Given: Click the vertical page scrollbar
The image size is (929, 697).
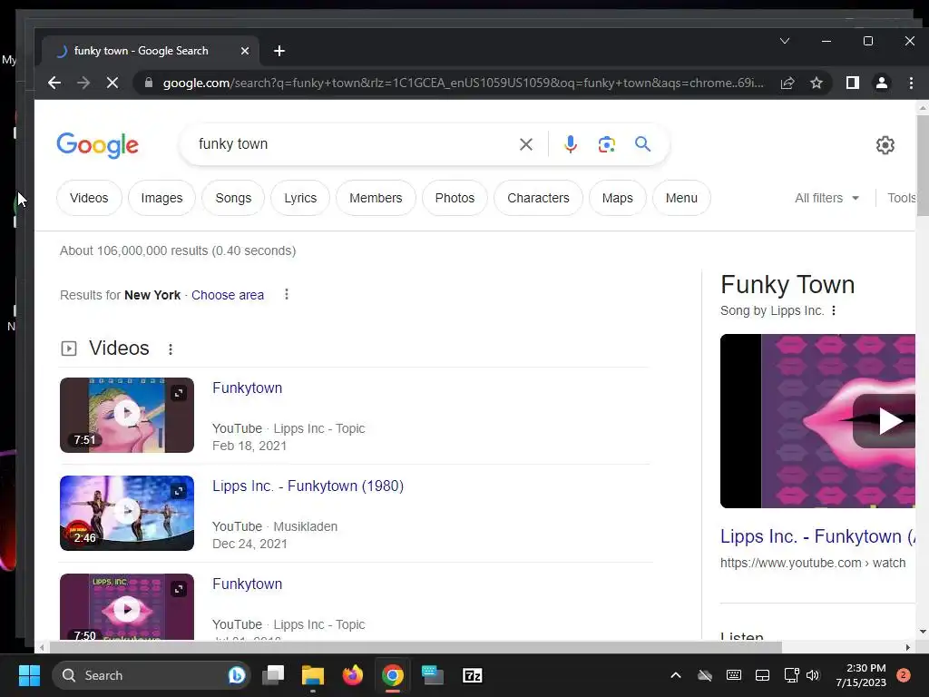Looking at the screenshot, I should 923,166.
